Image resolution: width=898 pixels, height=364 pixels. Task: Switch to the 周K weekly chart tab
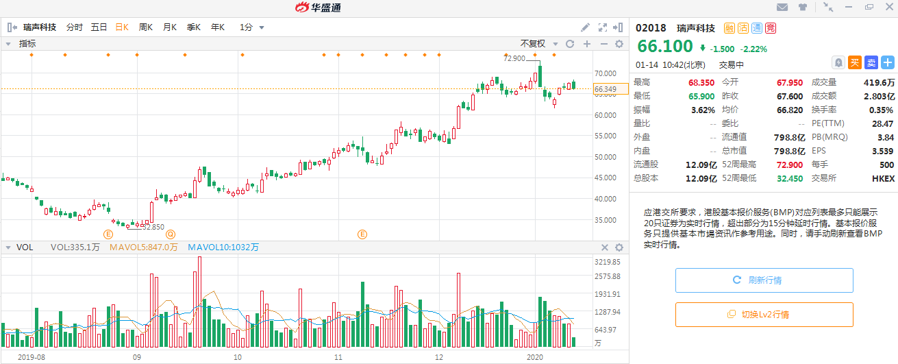pyautogui.click(x=145, y=27)
